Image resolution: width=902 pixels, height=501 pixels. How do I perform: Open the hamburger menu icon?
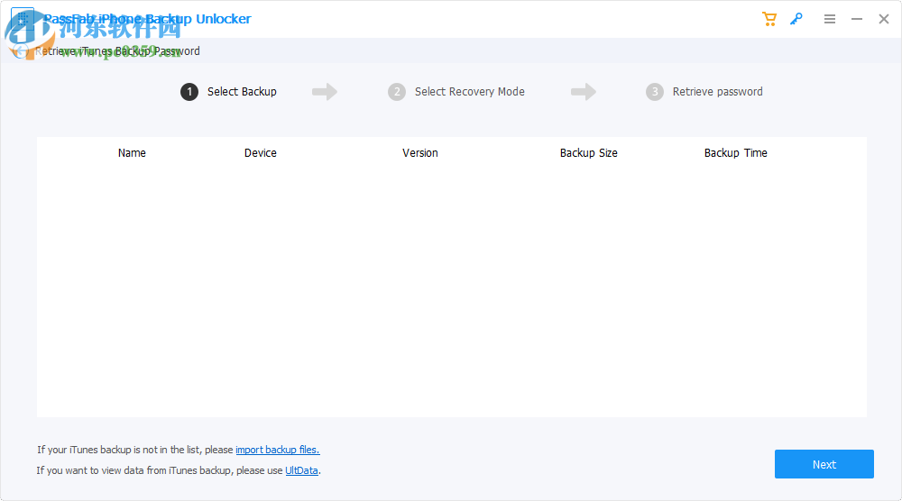click(830, 19)
